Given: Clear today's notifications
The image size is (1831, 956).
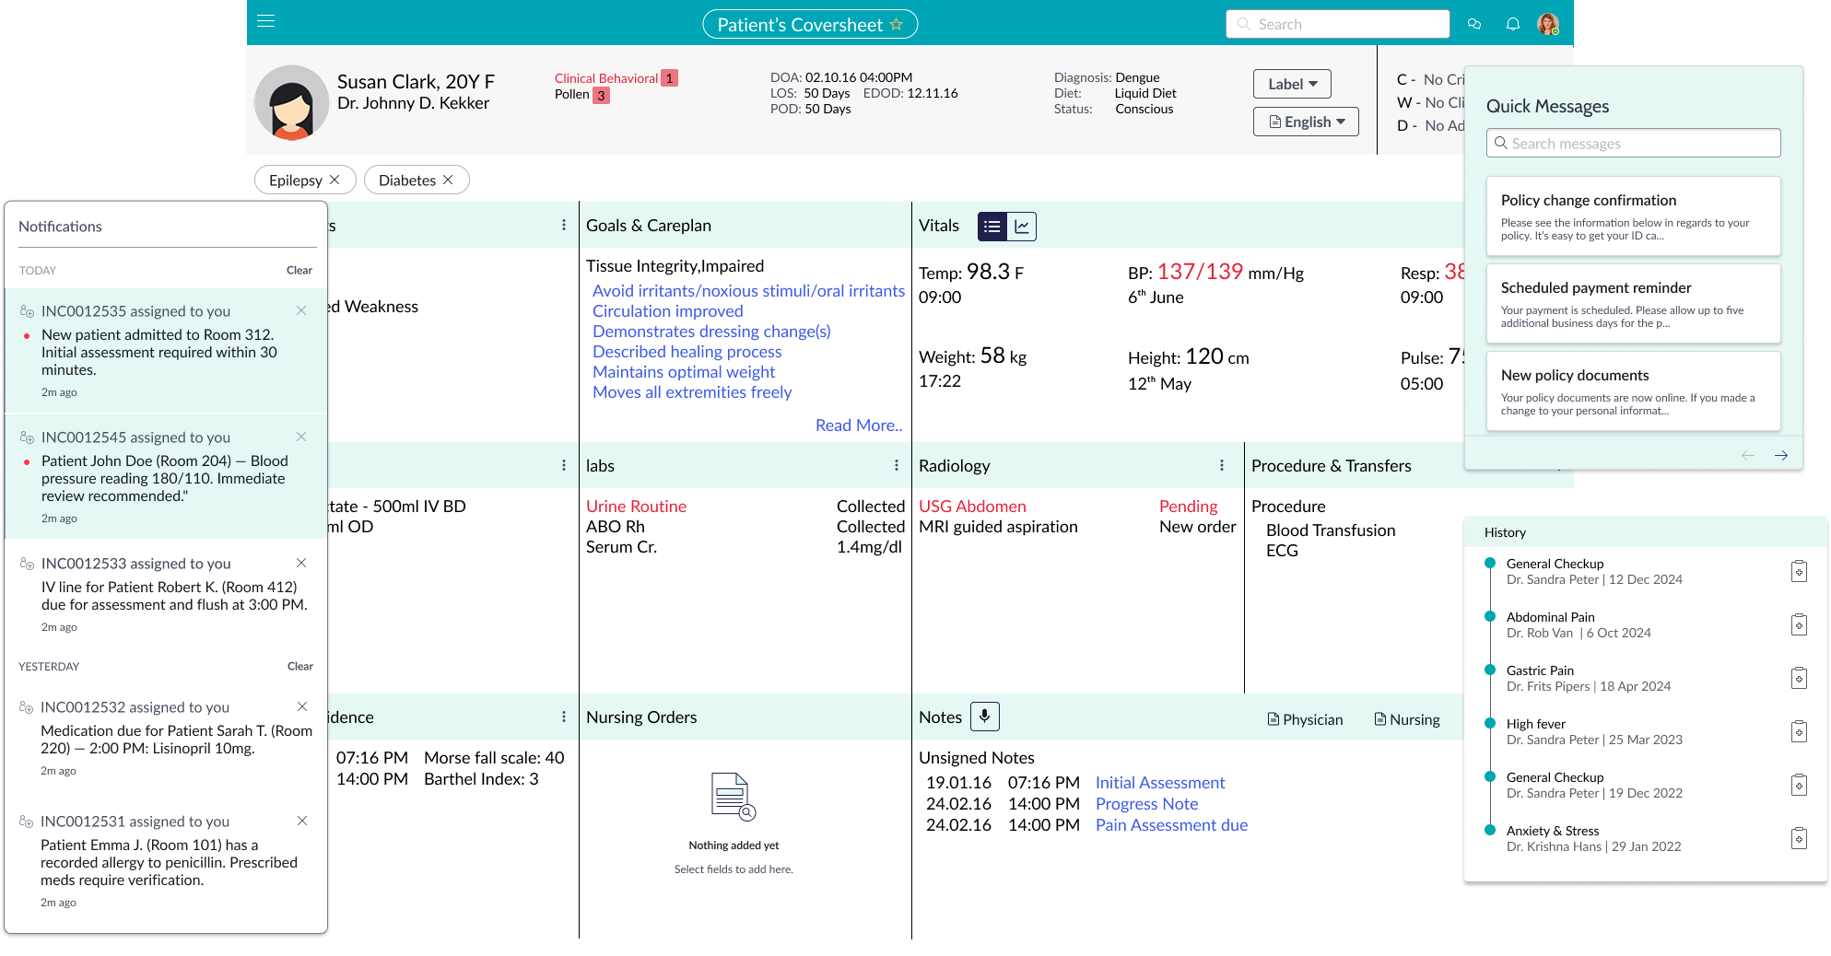Looking at the screenshot, I should (299, 270).
